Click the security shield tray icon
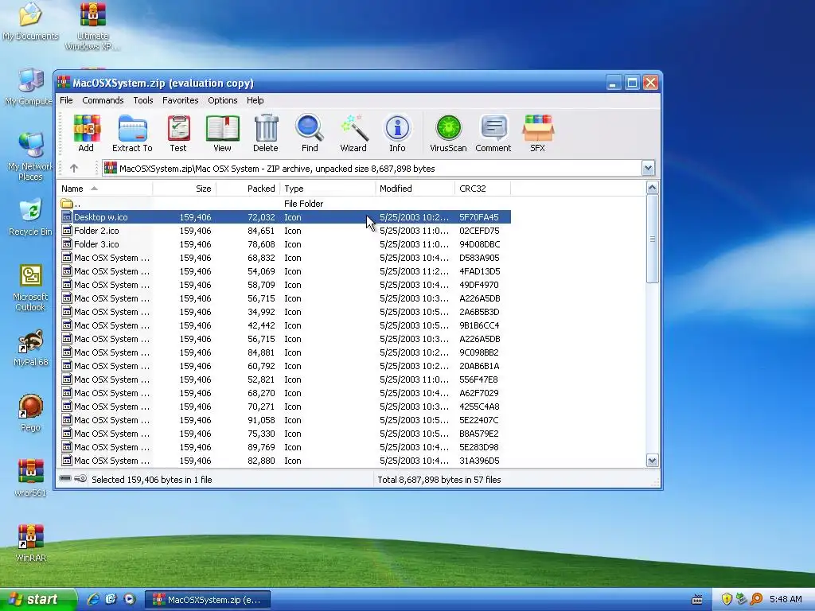The width and height of the screenshot is (815, 611). (x=727, y=600)
